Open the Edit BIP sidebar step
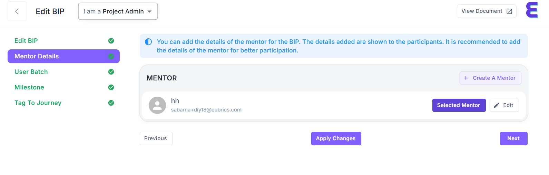This screenshot has width=549, height=175. click(26, 41)
